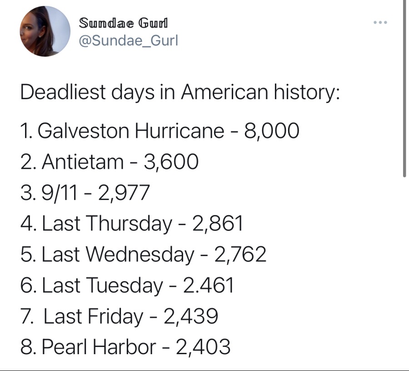The image size is (409, 371).
Task: Click the 'Deadliest days in American history:' heading
Action: click(x=180, y=92)
